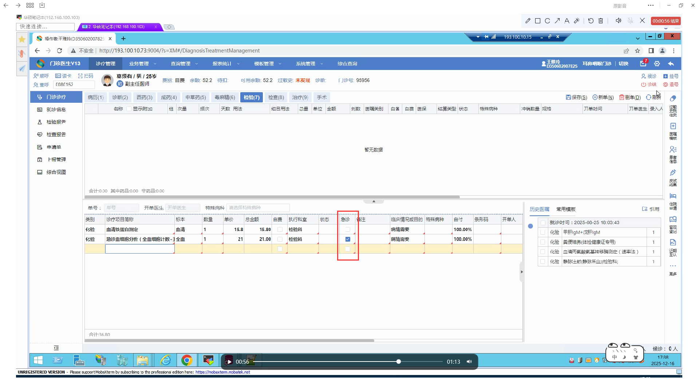This screenshot has width=699, height=379.
Task: Open the allergy history sidebar icon
Action: (673, 106)
